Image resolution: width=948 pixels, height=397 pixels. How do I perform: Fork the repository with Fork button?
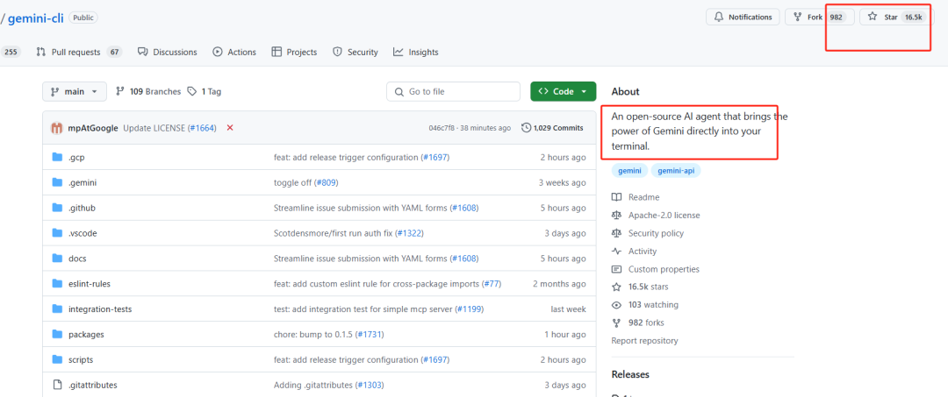pyautogui.click(x=820, y=17)
